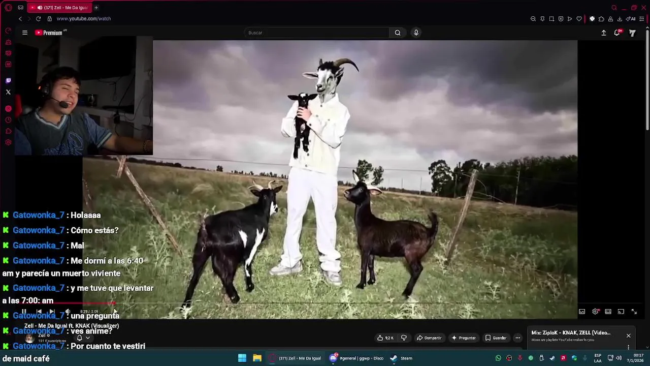
Task: Toggle subtitles on the video player
Action: 582,312
